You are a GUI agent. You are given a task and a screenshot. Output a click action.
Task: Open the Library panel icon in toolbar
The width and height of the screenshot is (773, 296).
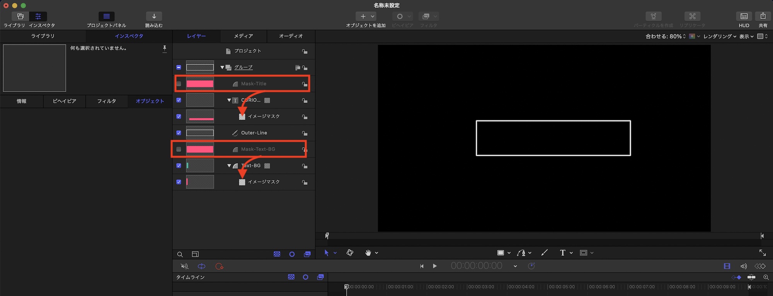pyautogui.click(x=20, y=16)
